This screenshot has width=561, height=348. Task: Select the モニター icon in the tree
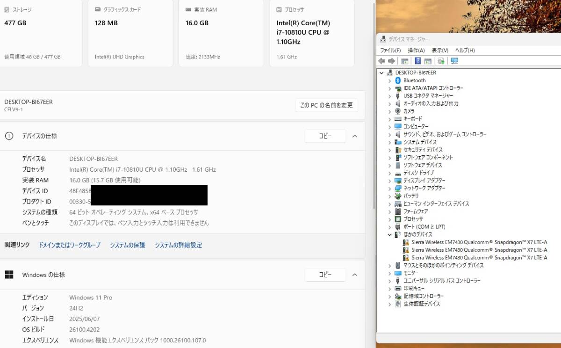(x=398, y=273)
